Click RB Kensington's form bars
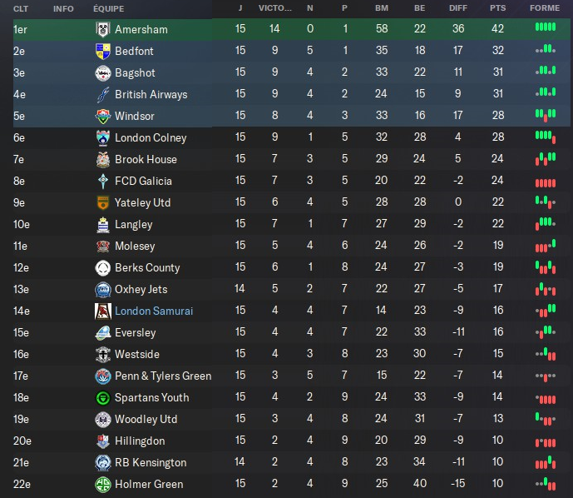The image size is (573, 498). pos(545,462)
